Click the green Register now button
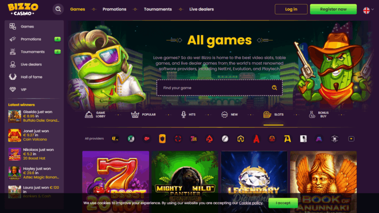 333,9
